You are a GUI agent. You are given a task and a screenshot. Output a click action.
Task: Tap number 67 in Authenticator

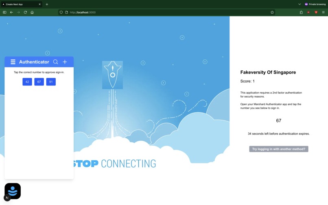[39, 82]
